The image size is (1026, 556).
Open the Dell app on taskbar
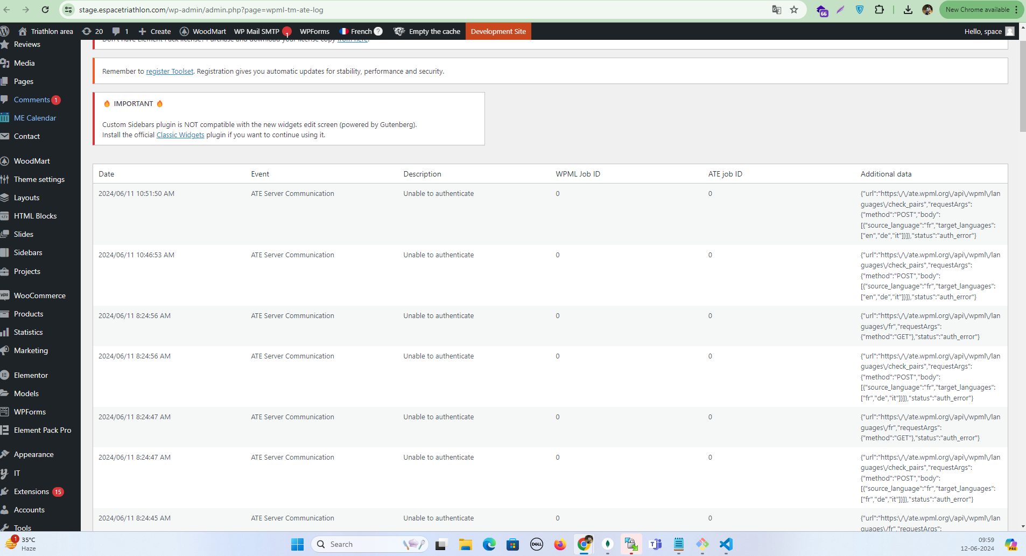click(537, 544)
